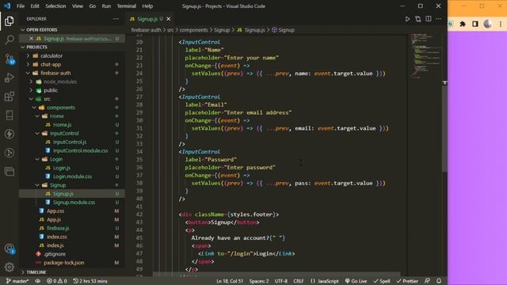Click the errors and warnings count
This screenshot has width=507, height=285.
56,281
